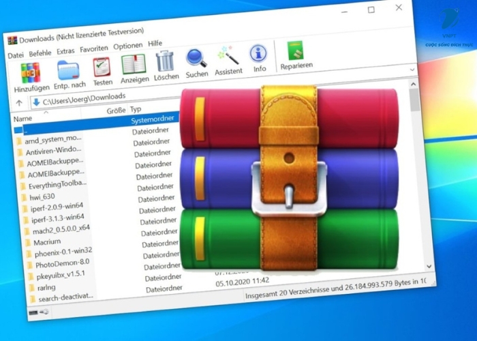Select the mach2_0.5.0.0_x64 folder
Image resolution: width=477 pixels, height=341 pixels.
pyautogui.click(x=61, y=229)
